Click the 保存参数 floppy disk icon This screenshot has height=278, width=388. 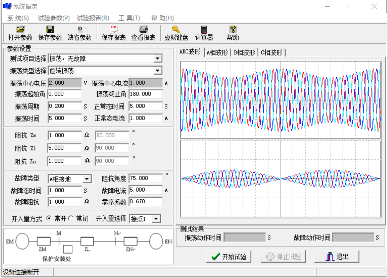(50, 30)
